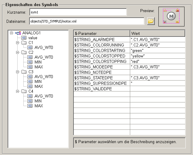The width and height of the screenshot is (193, 155).
Task: Select the $STRING_NOTEDPE parameter row
Action: [x=102, y=72]
